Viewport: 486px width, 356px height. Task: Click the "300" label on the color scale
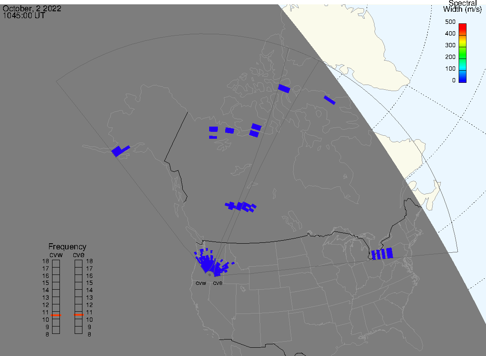450,45
